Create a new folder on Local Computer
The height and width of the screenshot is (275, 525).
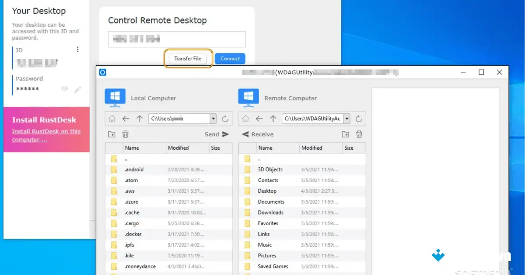(113, 134)
